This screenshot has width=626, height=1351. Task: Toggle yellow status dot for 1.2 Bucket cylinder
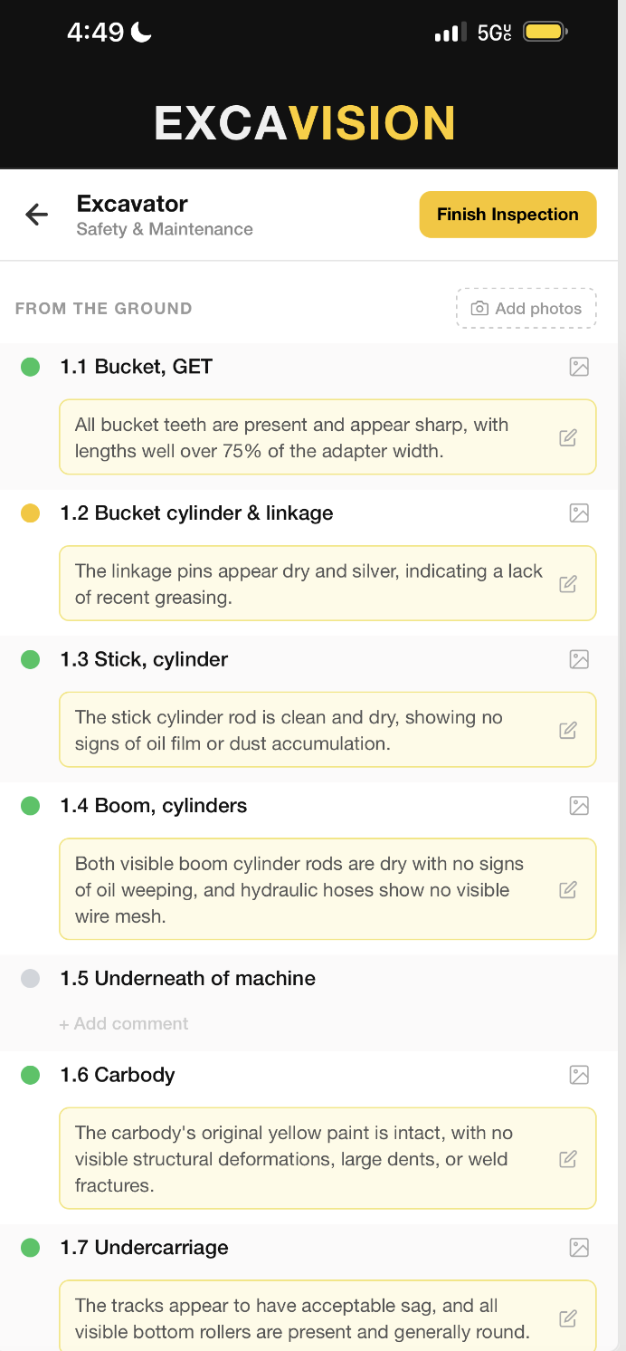pos(31,513)
